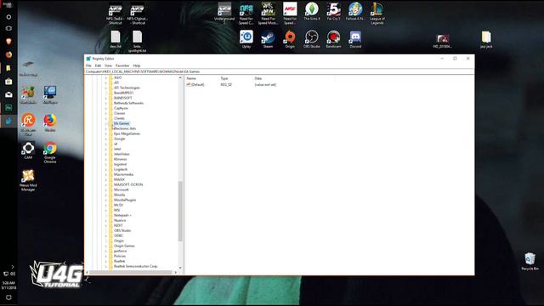The width and height of the screenshot is (544, 306).
Task: Expand the Microsoft registry key
Action: click(x=105, y=190)
